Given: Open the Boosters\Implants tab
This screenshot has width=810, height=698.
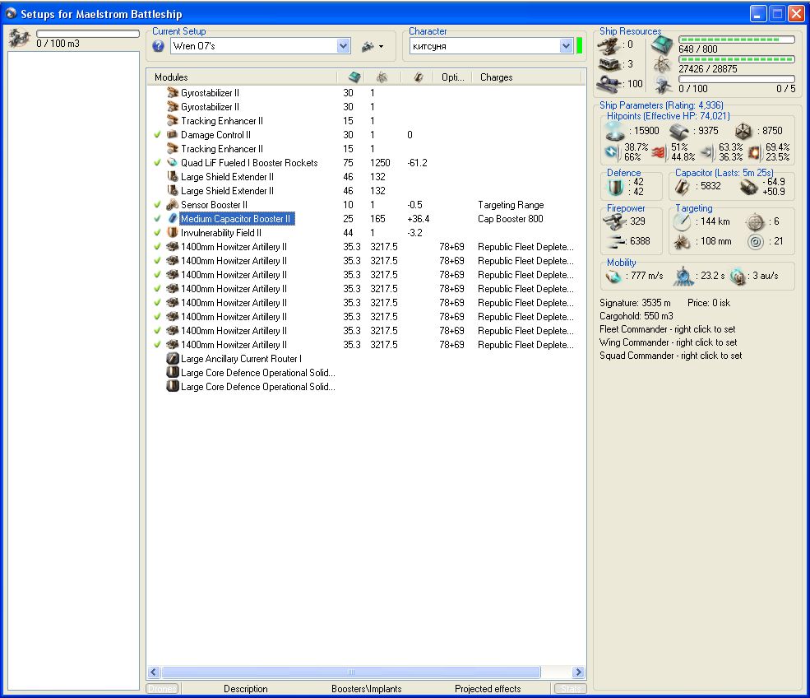Looking at the screenshot, I should 366,689.
